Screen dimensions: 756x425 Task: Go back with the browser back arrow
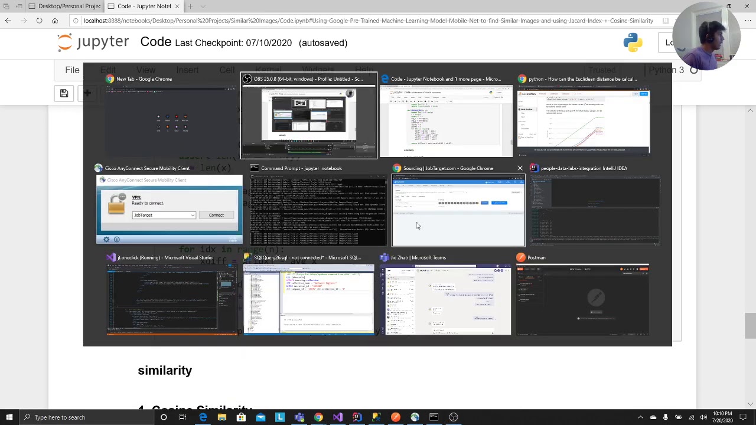8,21
